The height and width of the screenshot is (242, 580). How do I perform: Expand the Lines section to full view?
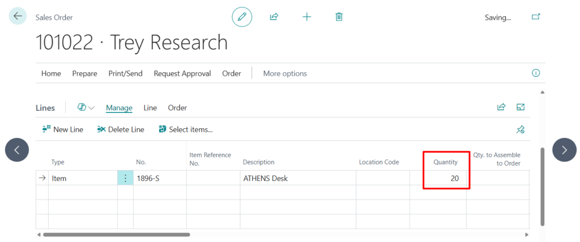pos(521,107)
